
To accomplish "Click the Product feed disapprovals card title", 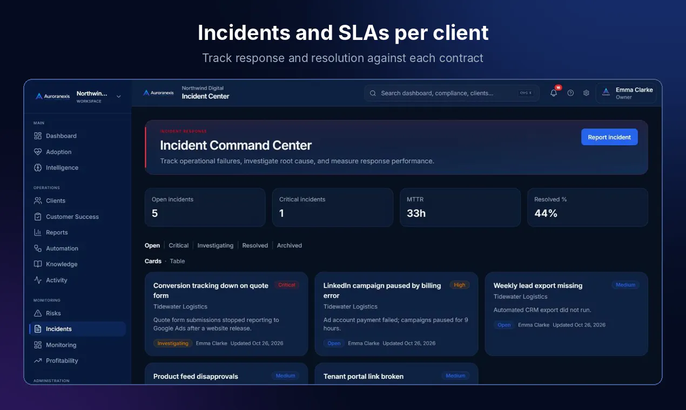I will click(x=196, y=377).
